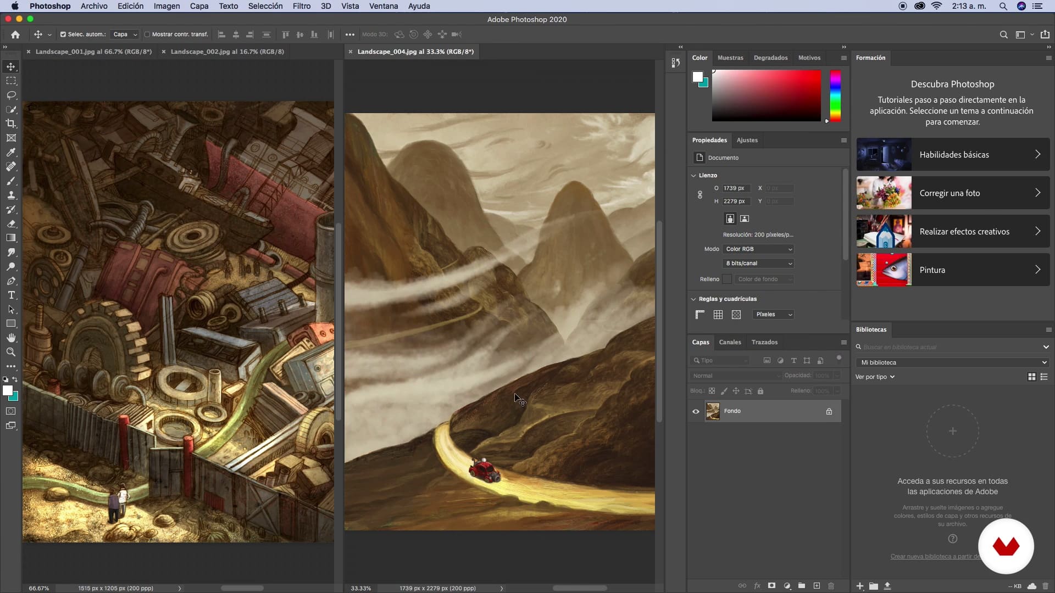The height and width of the screenshot is (593, 1055).
Task: Switch to the Canales tab
Action: point(730,342)
